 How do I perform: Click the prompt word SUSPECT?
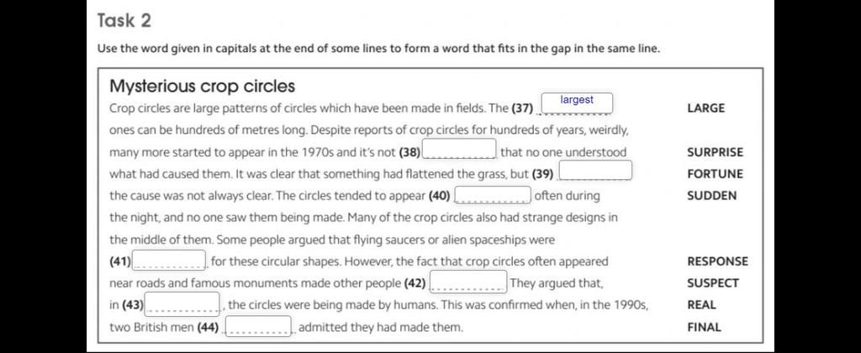click(713, 283)
